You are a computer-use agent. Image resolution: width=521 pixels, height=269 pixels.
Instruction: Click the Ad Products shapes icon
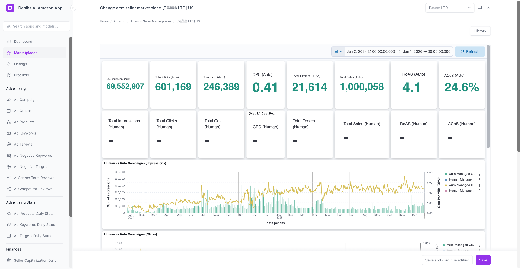click(9, 122)
